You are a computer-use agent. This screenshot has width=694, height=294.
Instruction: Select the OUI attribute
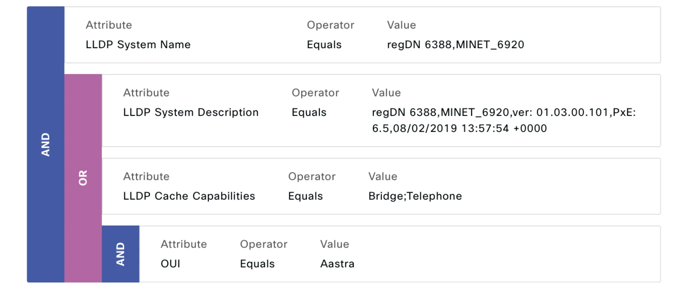(x=170, y=264)
